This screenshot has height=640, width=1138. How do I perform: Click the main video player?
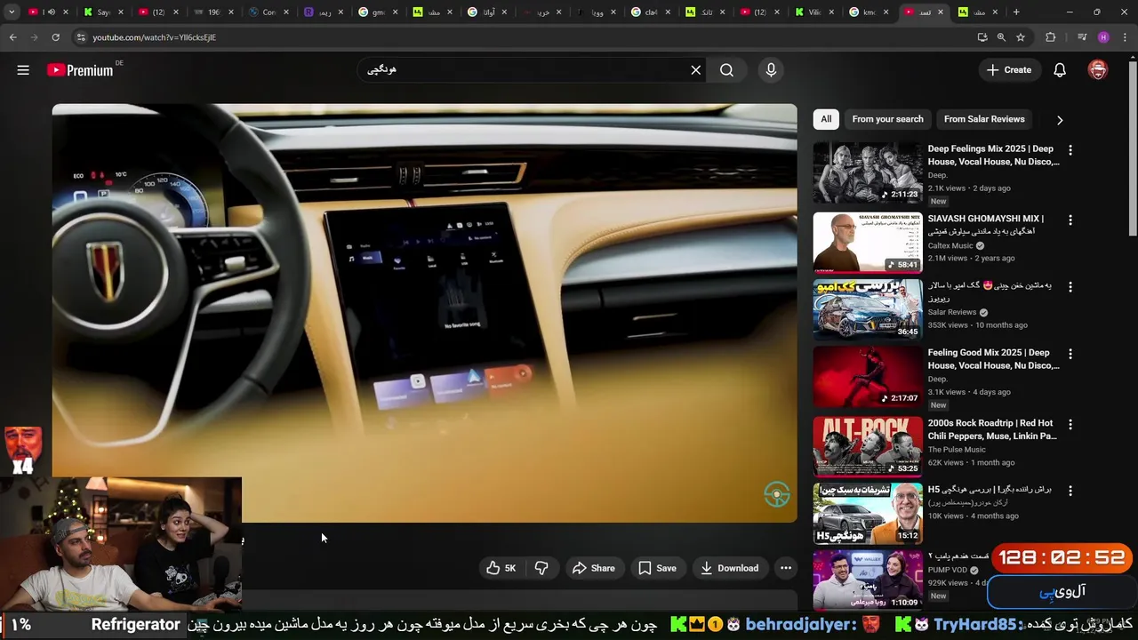424,313
